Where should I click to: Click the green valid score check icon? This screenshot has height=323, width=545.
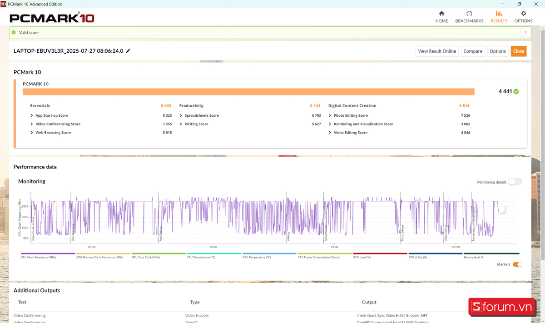[14, 33]
